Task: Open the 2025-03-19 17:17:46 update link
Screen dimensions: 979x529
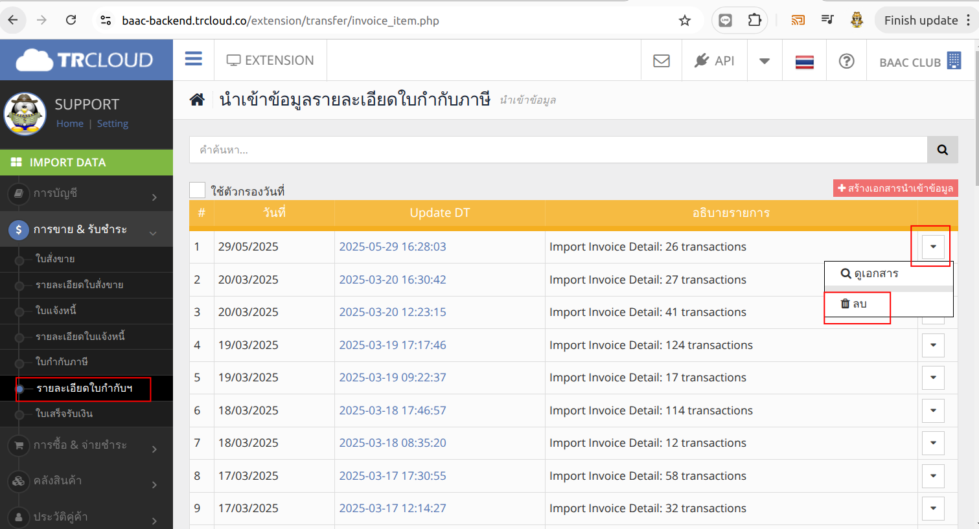Action: [x=393, y=345]
